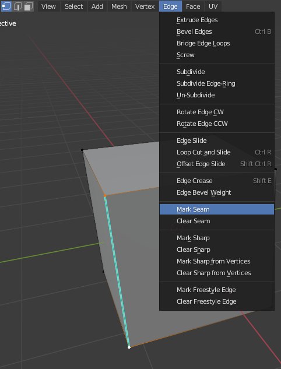Choose Un-Subdivide

217,95
